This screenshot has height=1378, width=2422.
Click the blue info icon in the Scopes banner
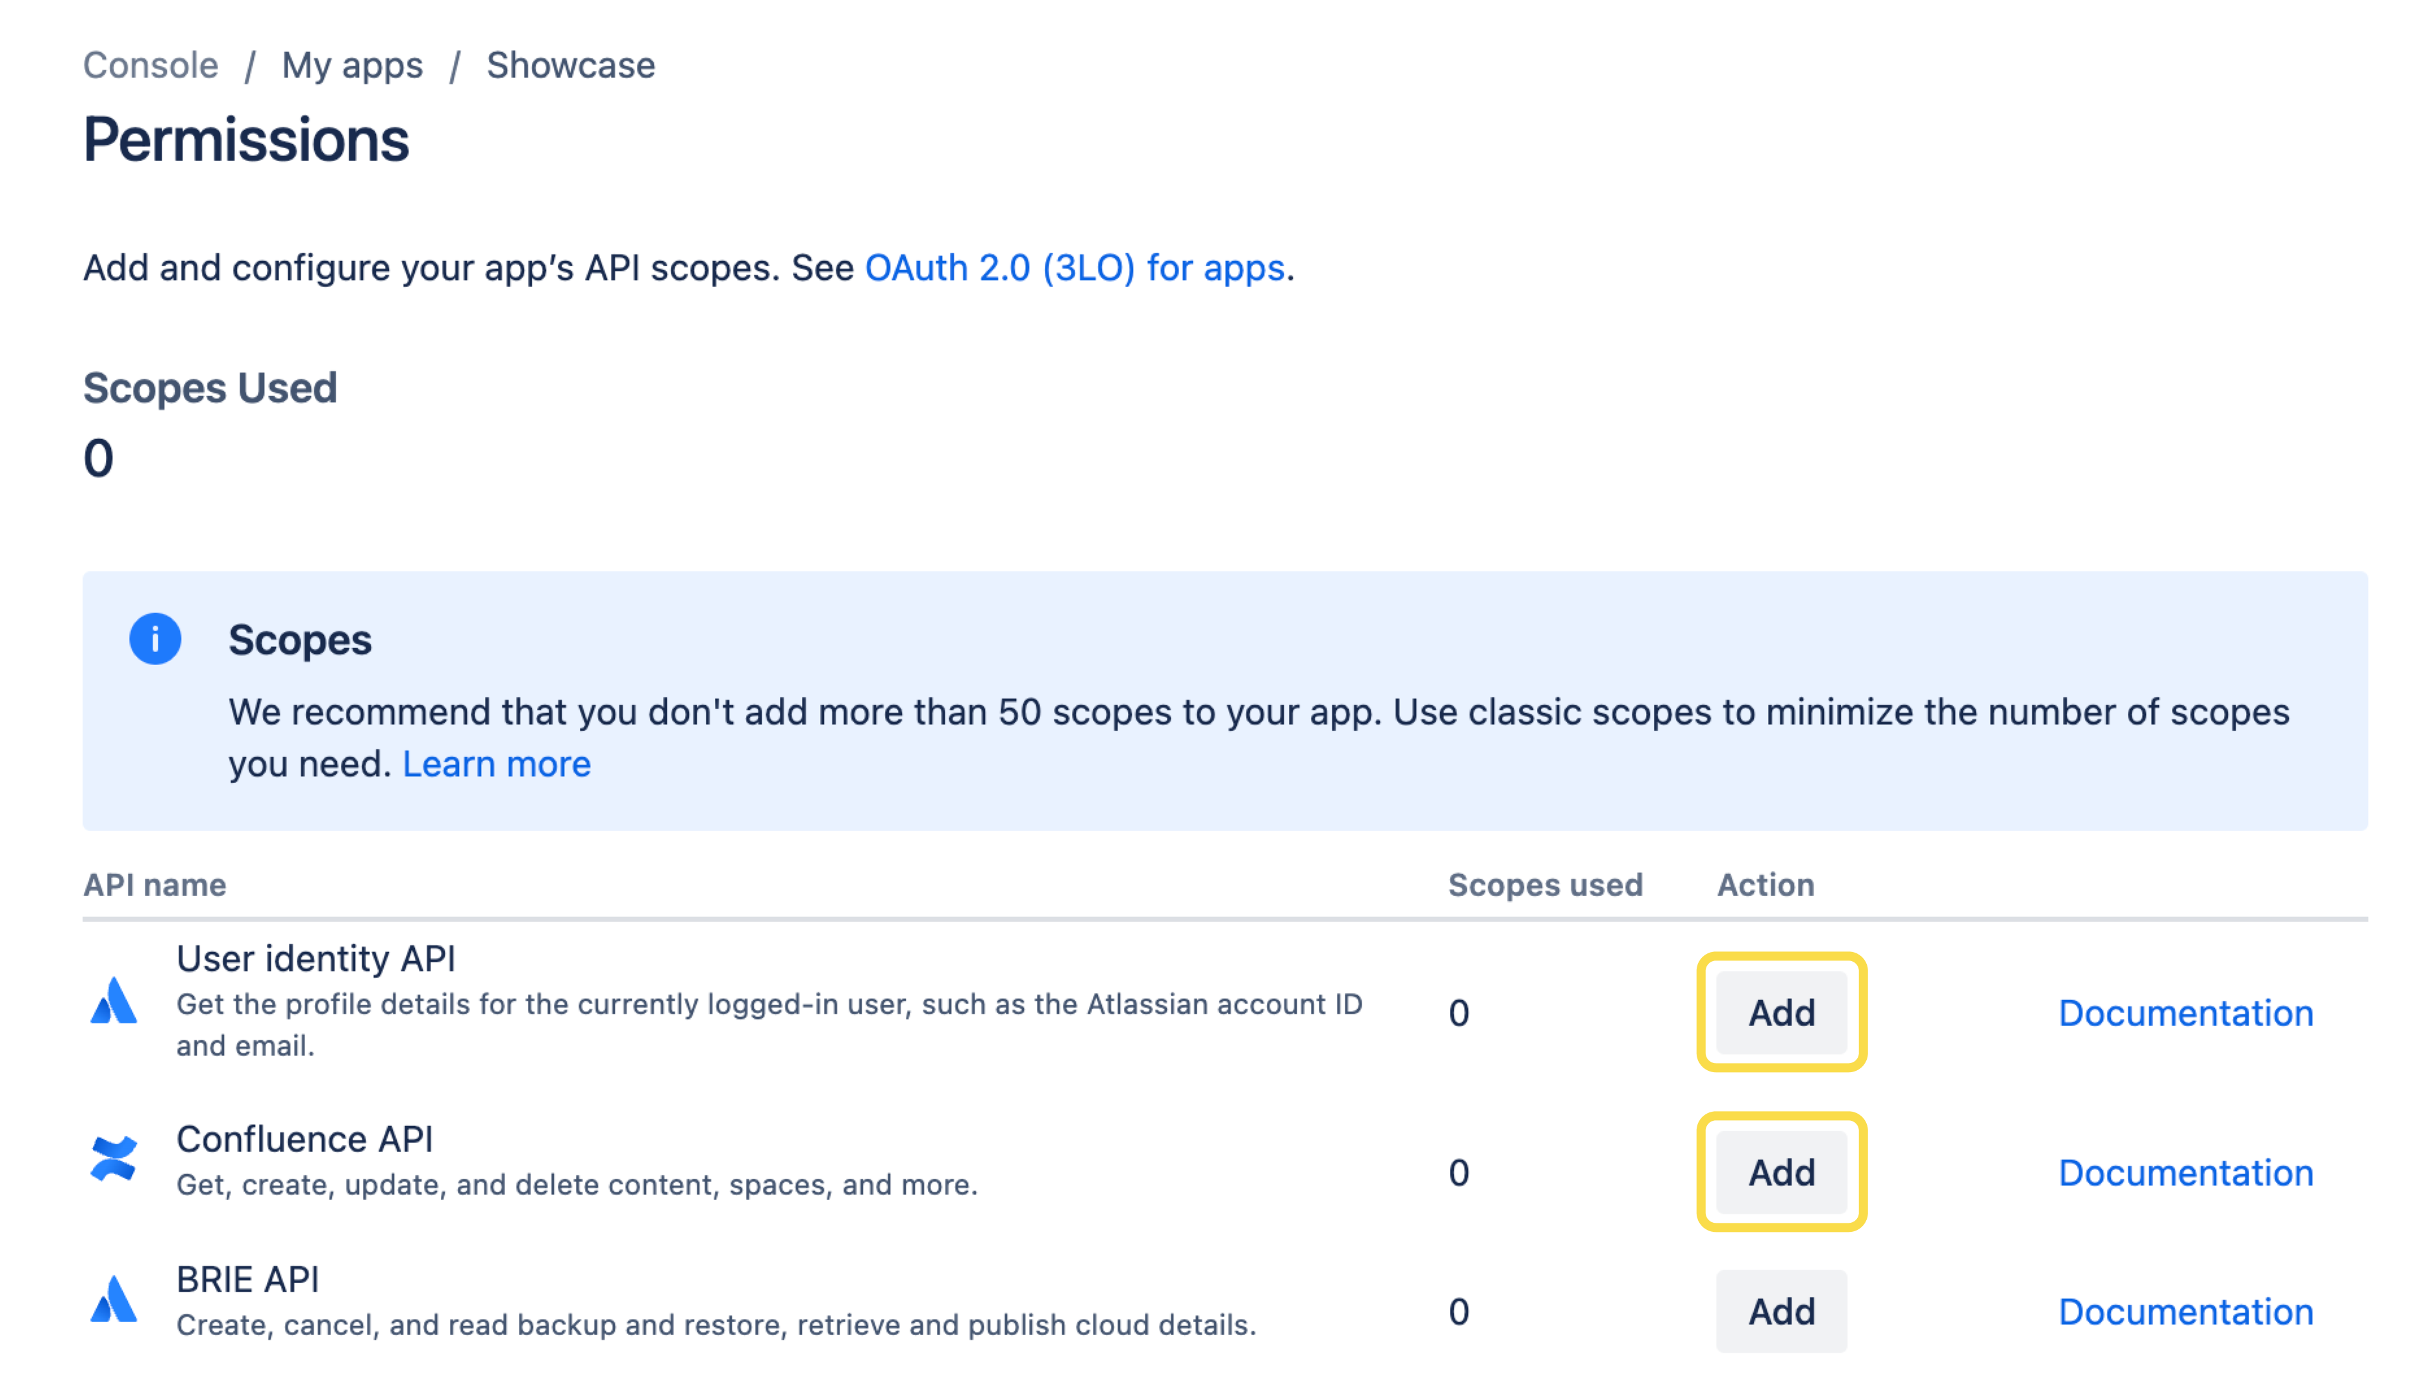[x=156, y=639]
